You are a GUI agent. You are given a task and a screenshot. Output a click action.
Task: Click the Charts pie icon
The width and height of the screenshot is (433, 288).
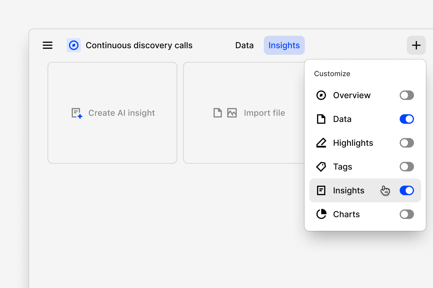coord(321,214)
